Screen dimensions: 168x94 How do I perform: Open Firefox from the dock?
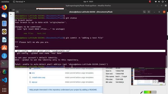coord(4,7)
